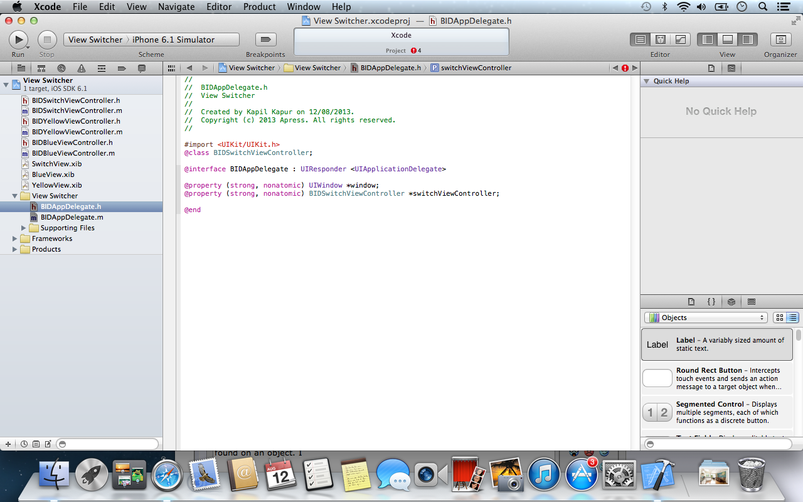Choose iPhone 6.1 Simulator destination
803x502 pixels.
coord(173,40)
